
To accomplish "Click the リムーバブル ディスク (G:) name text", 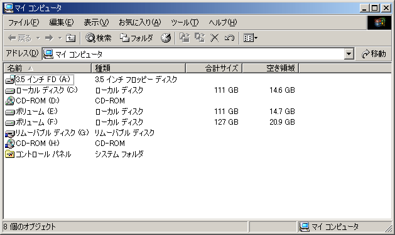I will point(52,132).
